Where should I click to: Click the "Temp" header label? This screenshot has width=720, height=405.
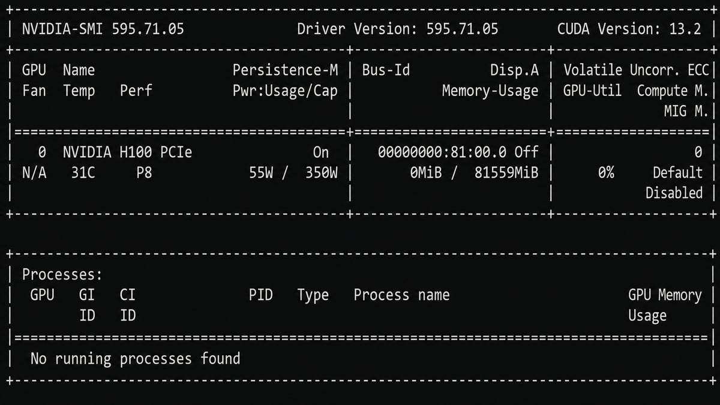click(x=79, y=91)
